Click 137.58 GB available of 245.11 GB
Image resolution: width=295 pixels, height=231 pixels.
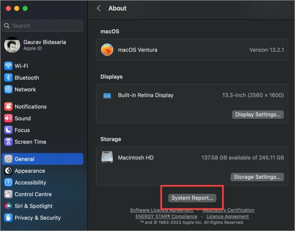243,157
